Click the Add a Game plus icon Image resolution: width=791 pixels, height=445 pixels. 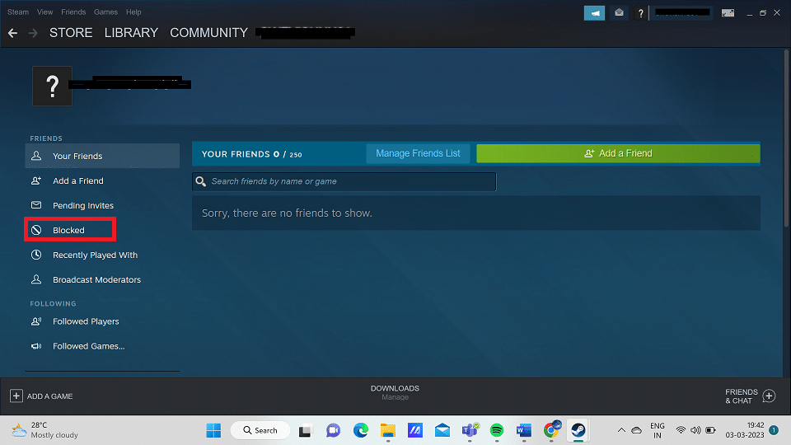(16, 396)
